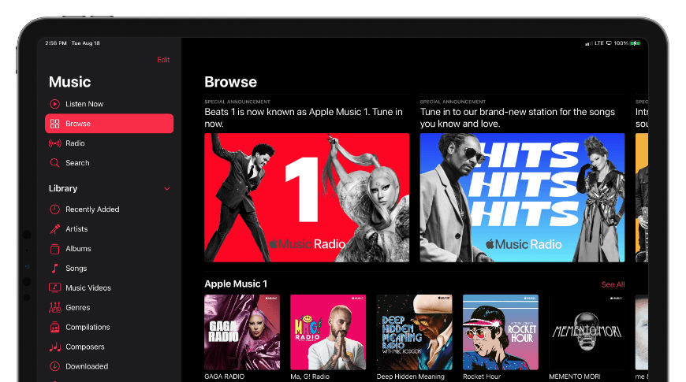This screenshot has height=382, width=686.
Task: Open the MEMENTO MORI show artwork
Action: [587, 332]
